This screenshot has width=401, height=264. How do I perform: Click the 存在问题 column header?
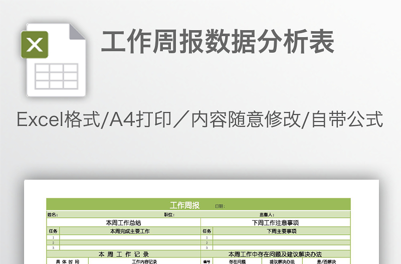pyautogui.click(x=237, y=261)
